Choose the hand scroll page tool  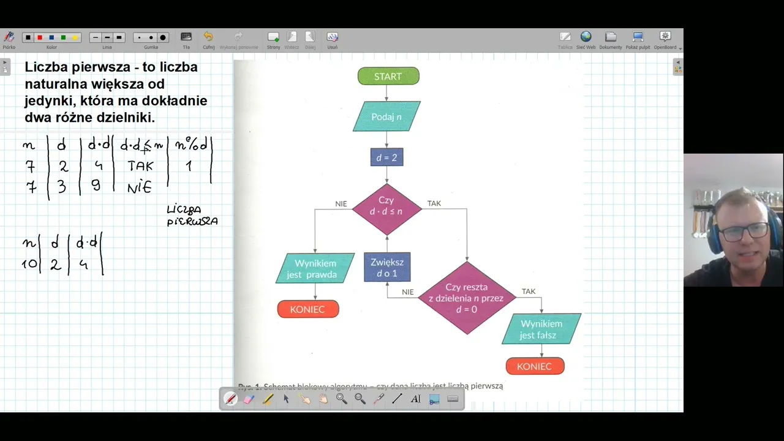323,399
